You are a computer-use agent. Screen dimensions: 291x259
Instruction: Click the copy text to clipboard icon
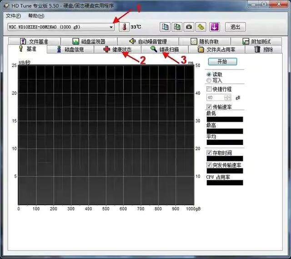(165, 27)
